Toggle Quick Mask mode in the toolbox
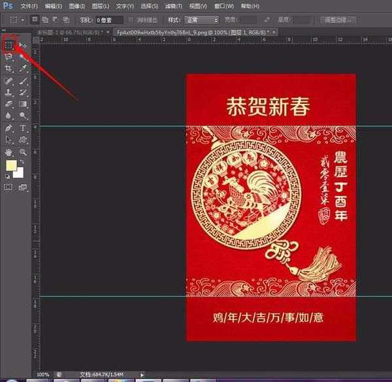 9,187
